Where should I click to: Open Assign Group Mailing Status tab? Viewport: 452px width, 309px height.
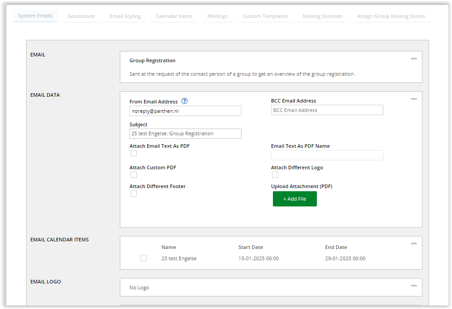point(391,16)
